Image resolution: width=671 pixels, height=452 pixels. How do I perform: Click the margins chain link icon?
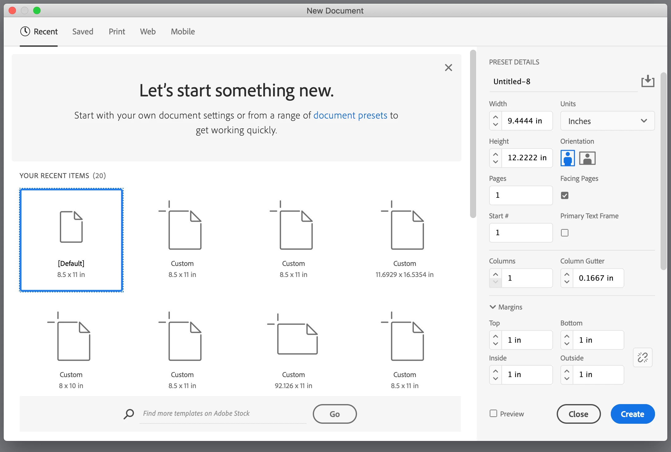pyautogui.click(x=642, y=357)
